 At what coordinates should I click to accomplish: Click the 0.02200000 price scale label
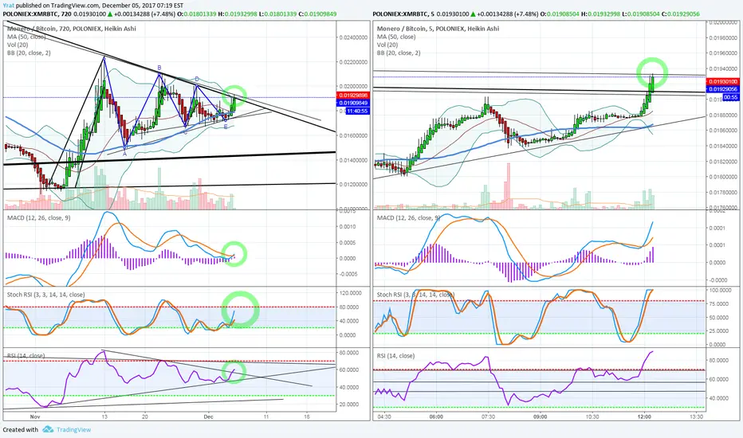tap(353, 62)
